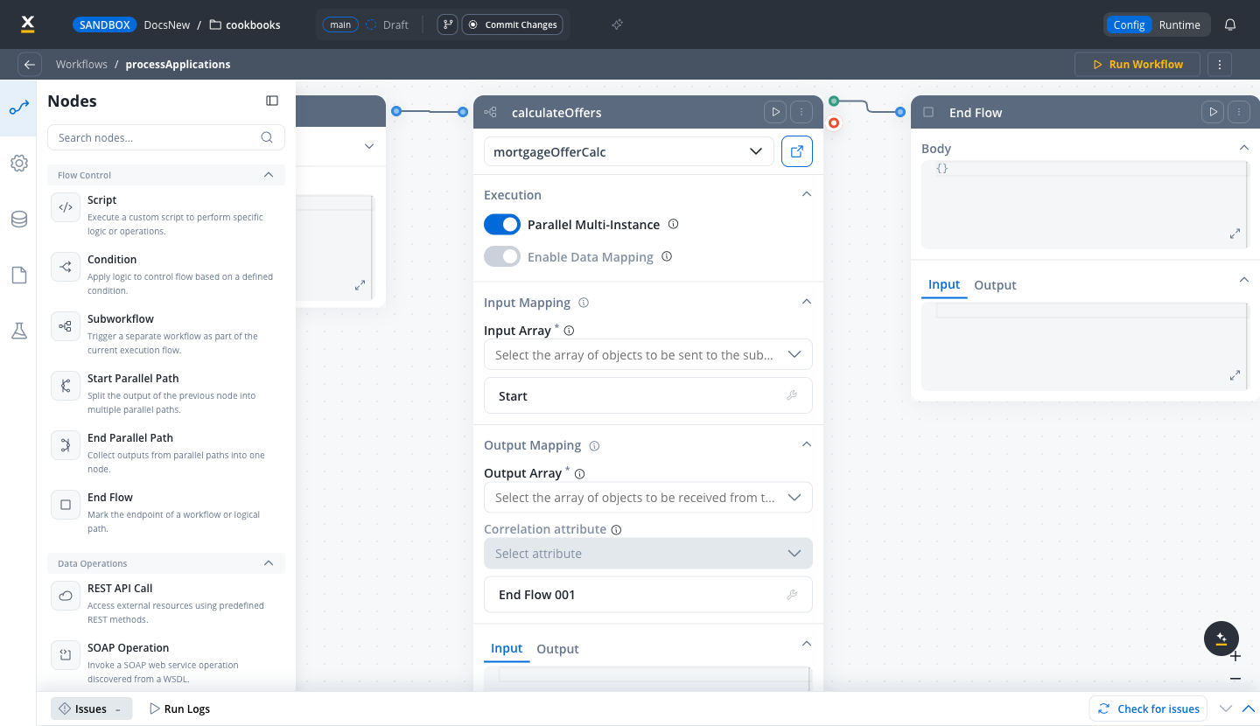Switch to Output tab in End Flow
This screenshot has height=726, width=1260.
(995, 285)
